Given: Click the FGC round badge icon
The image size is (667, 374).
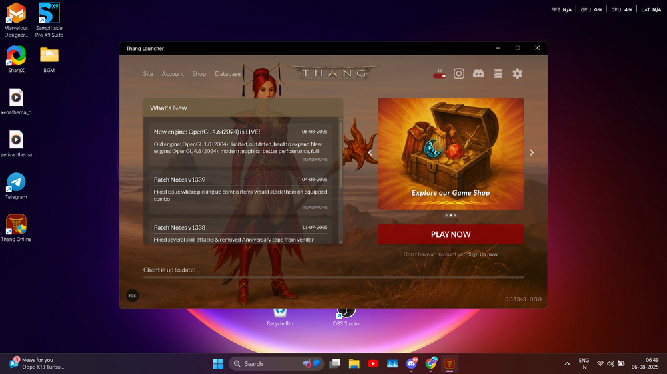Looking at the screenshot, I should click(132, 296).
